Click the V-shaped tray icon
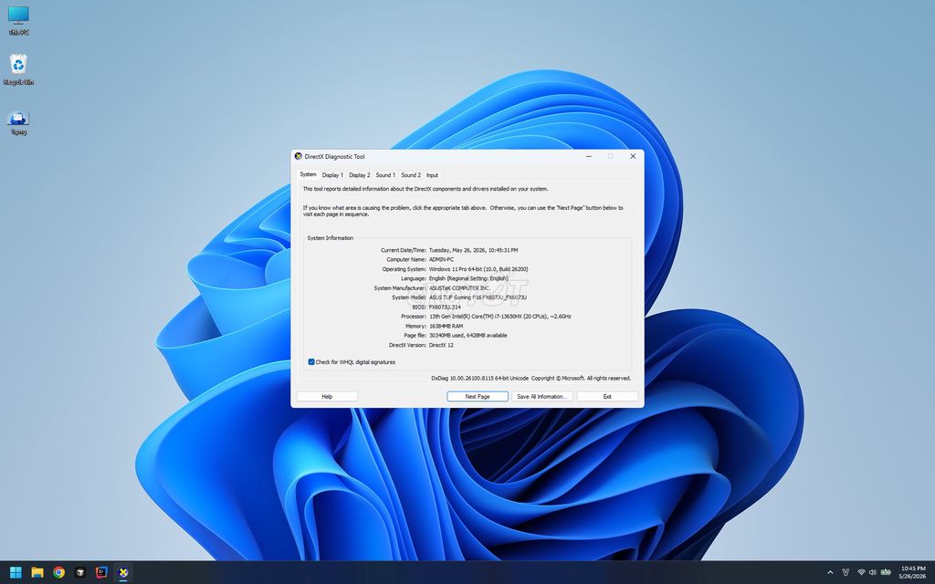Screen dimensions: 935x584 [x=846, y=572]
